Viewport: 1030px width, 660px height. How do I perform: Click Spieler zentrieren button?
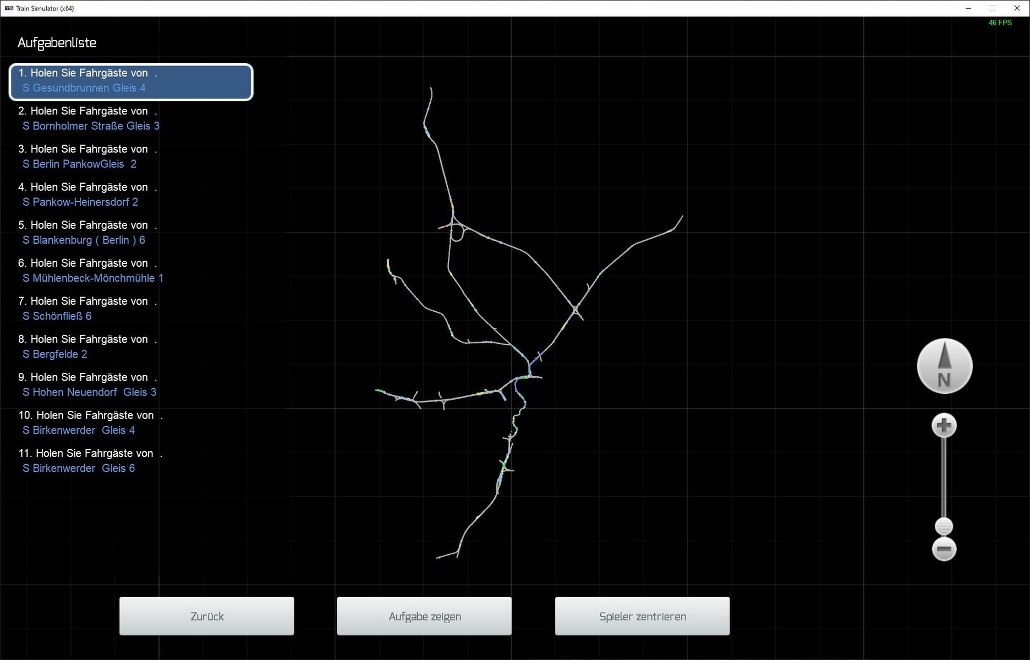tap(642, 616)
